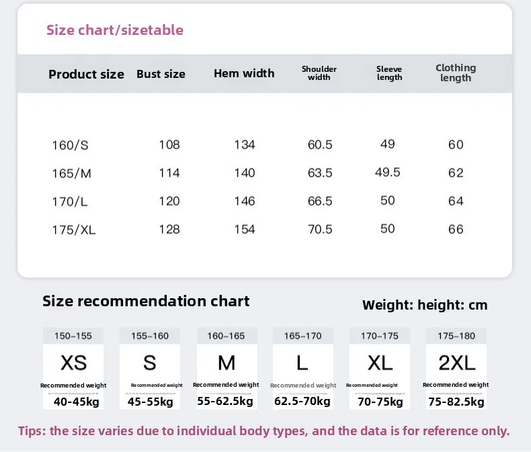Click the Size recommendation chart title
Screen dimensions: 531x452
click(146, 301)
